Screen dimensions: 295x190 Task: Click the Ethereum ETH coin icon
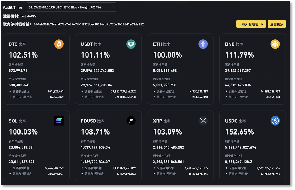[x=203, y=44]
